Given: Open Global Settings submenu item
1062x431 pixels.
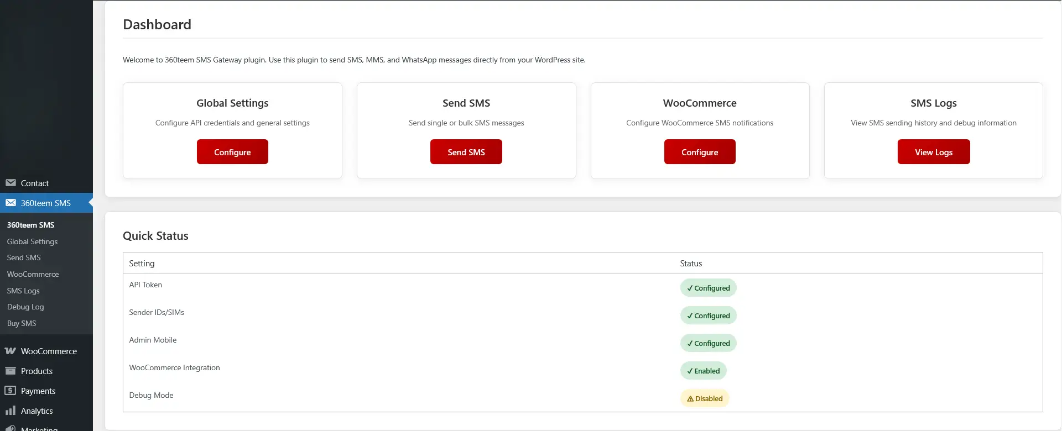Looking at the screenshot, I should tap(32, 241).
